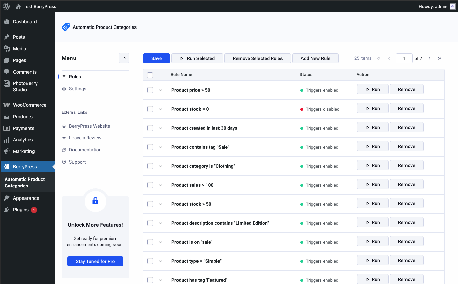Click the blue Save button

[157, 58]
